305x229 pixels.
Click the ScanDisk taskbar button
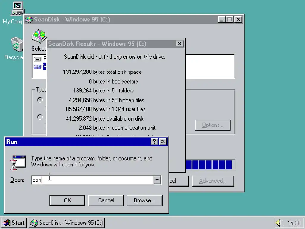click(67, 222)
